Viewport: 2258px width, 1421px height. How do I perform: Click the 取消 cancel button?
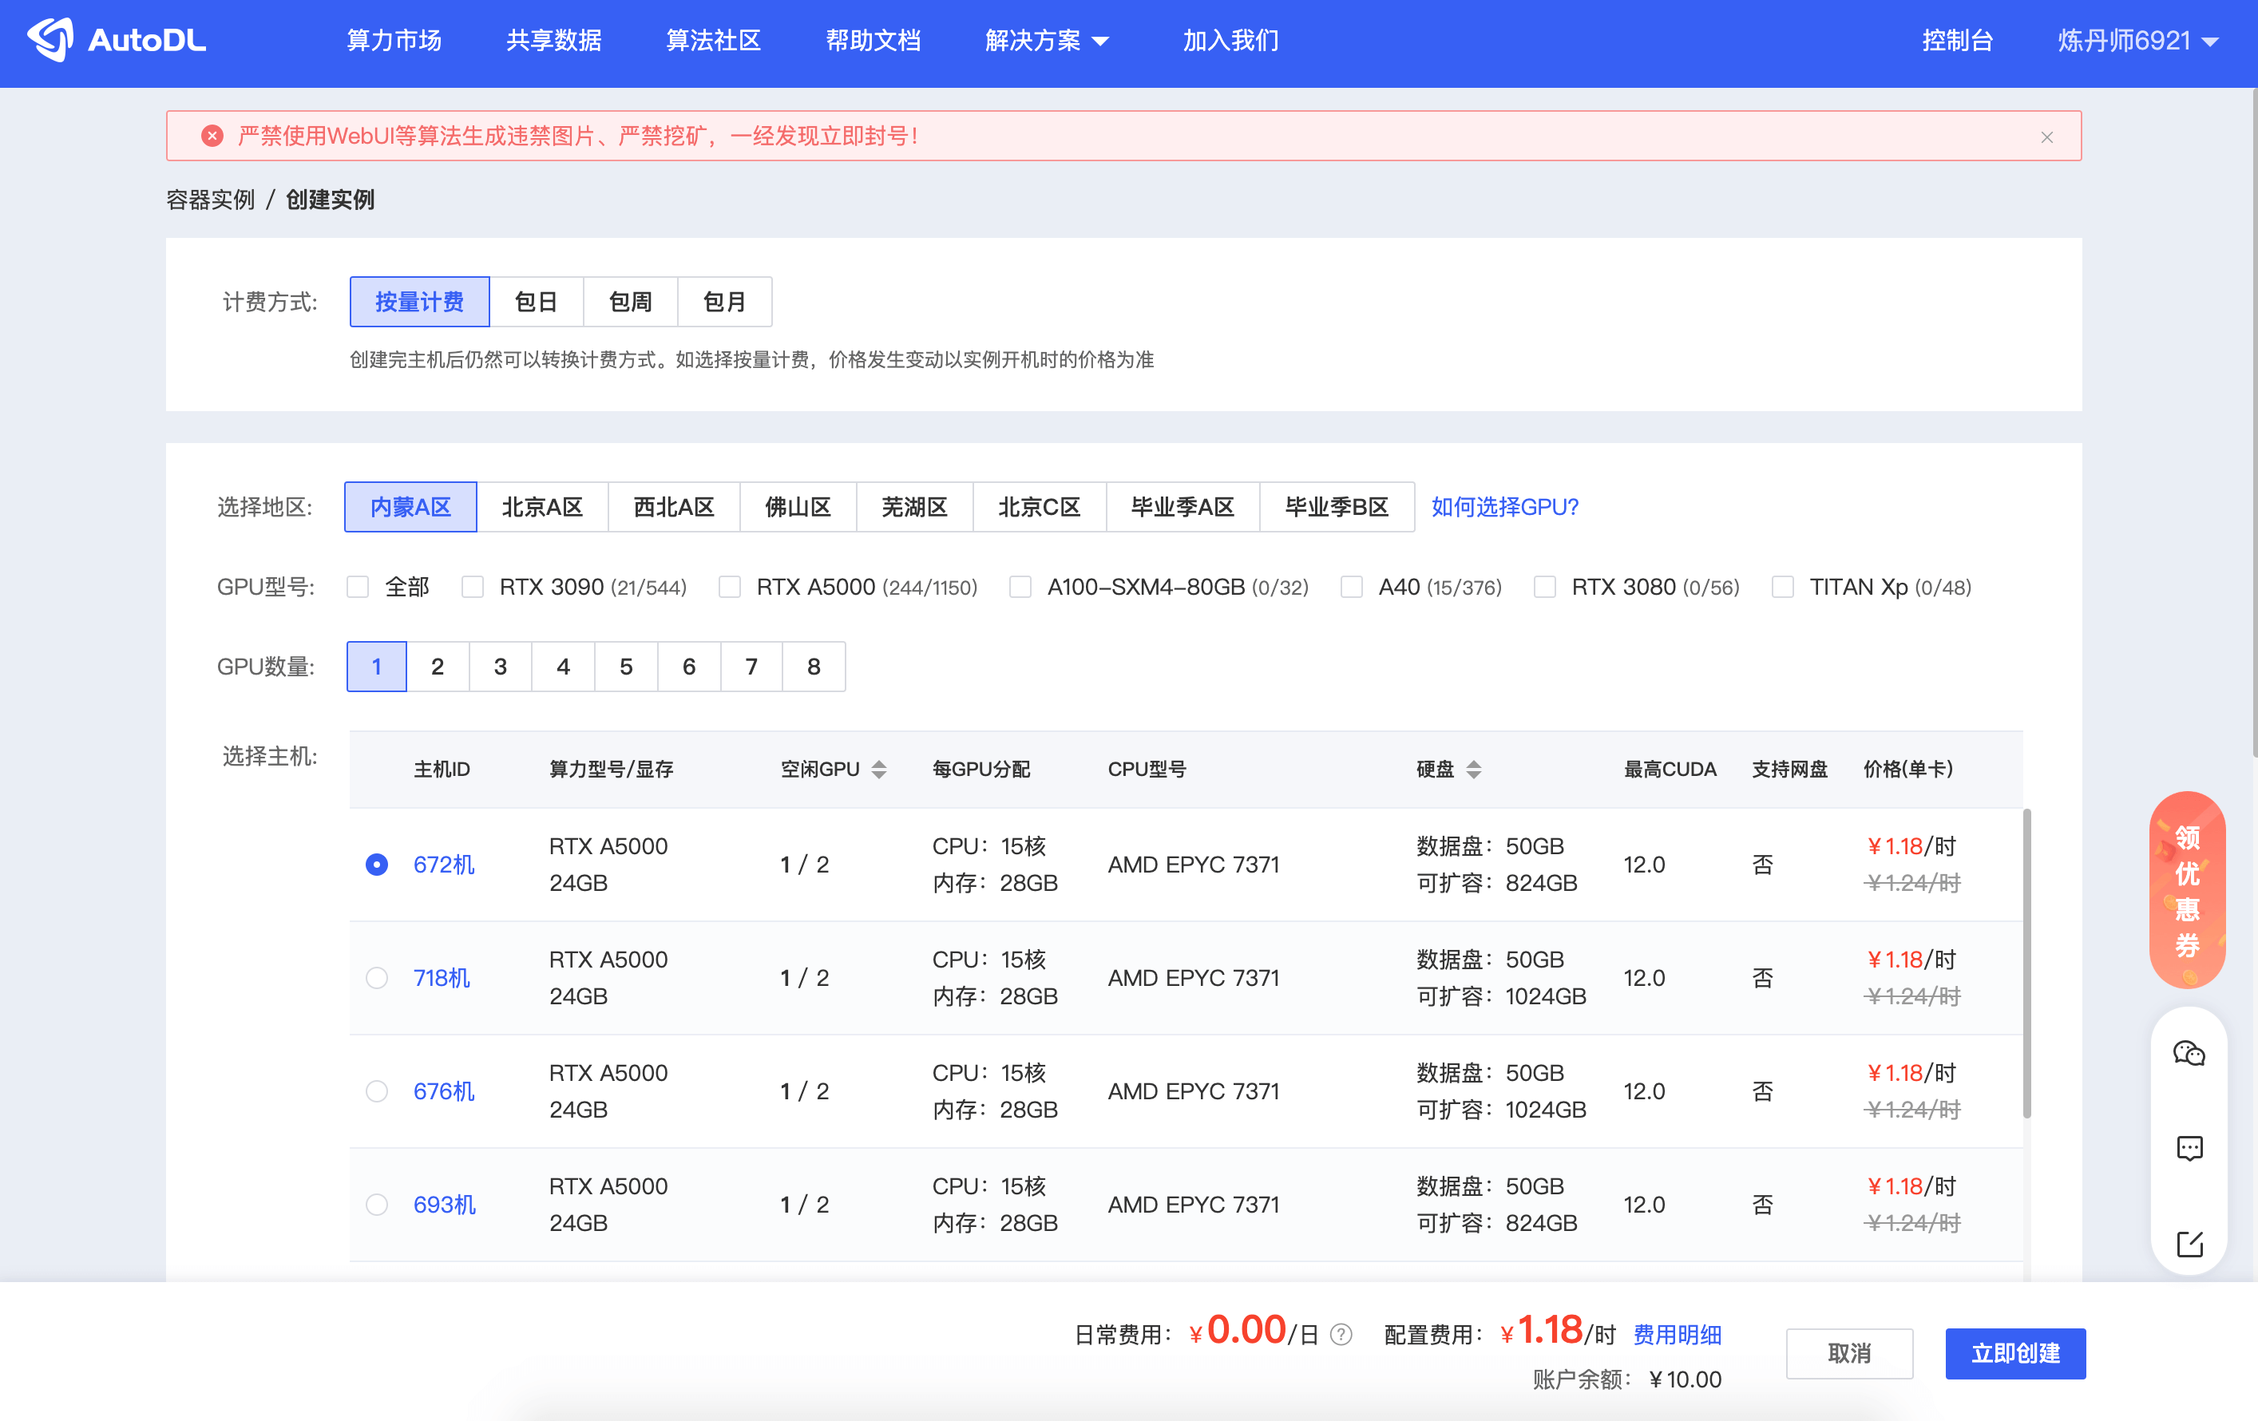pyautogui.click(x=1849, y=1353)
